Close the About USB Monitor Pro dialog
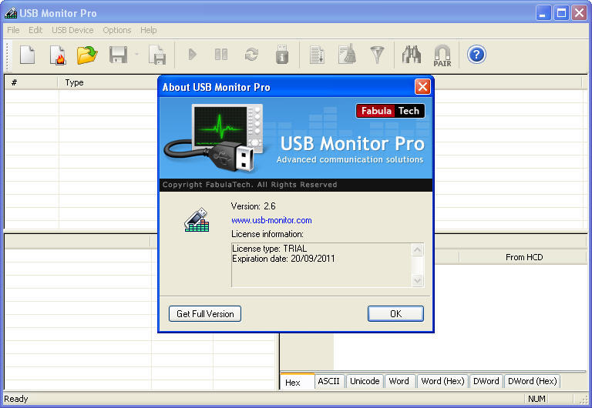Screen dimensions: 592x408 422,87
